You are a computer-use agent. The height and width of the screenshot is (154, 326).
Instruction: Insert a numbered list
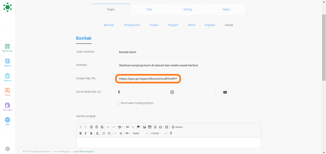104,133
